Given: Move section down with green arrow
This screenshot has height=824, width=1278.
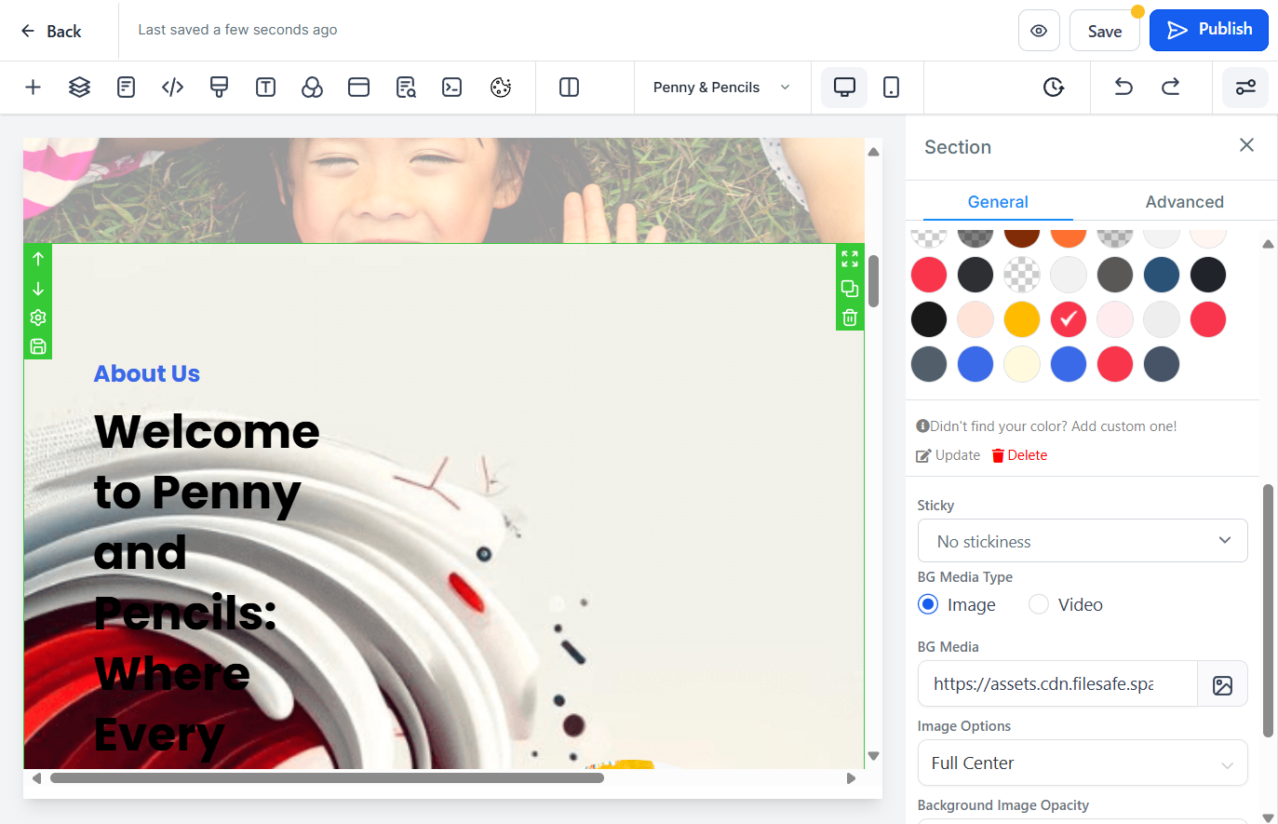Looking at the screenshot, I should coord(38,289).
